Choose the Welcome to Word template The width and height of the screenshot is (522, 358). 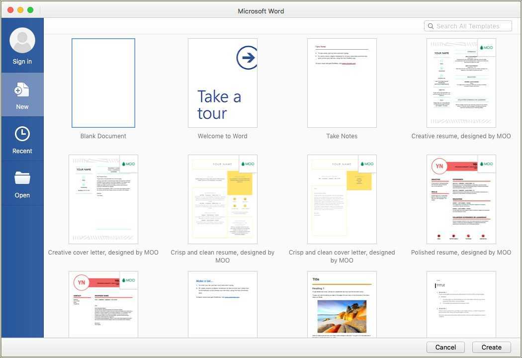click(x=223, y=83)
